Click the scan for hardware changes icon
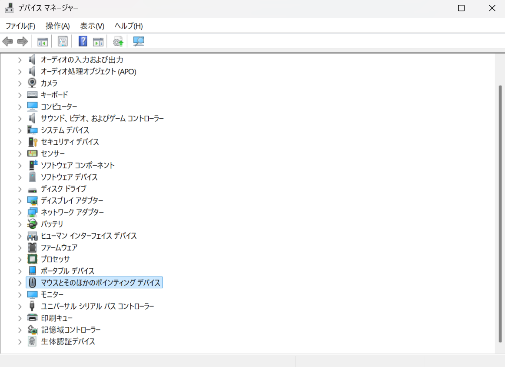 (139, 41)
